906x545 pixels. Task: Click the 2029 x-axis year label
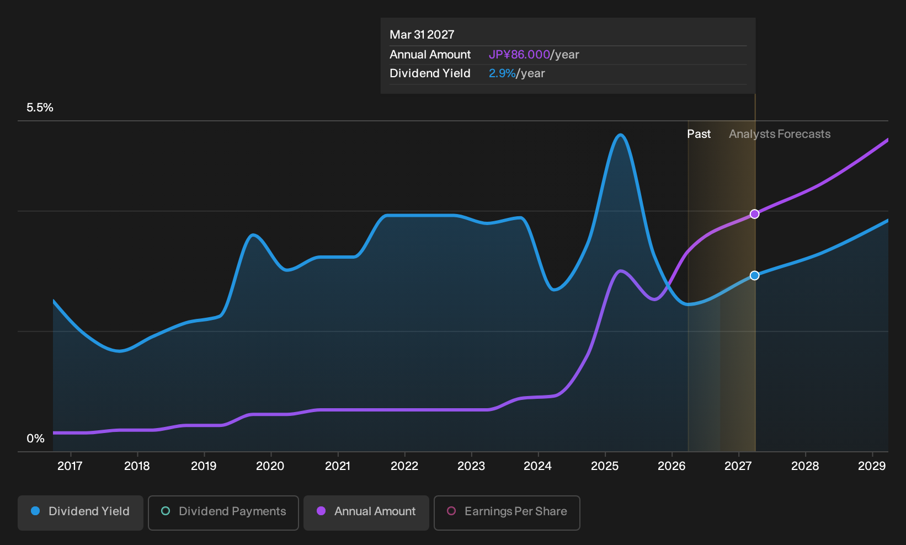872,466
